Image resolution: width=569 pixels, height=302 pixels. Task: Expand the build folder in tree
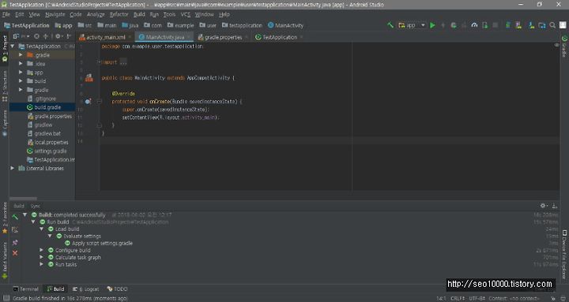(x=21, y=80)
